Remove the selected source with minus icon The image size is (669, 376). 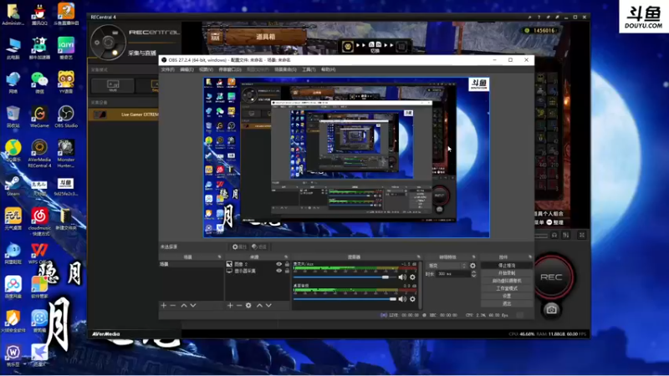[x=239, y=305]
